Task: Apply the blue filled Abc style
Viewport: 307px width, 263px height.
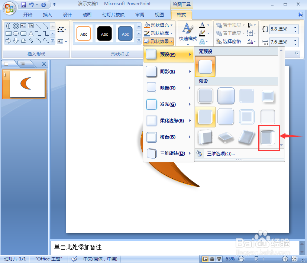Action: (x=125, y=34)
